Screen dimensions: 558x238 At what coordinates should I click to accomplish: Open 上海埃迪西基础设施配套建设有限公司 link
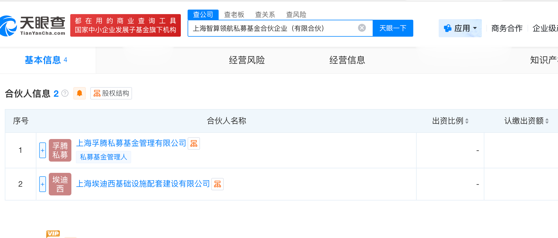143,184
